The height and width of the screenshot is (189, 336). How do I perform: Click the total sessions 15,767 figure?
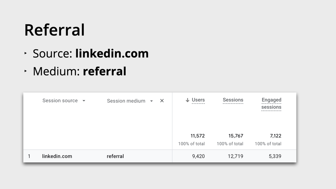[236, 136]
